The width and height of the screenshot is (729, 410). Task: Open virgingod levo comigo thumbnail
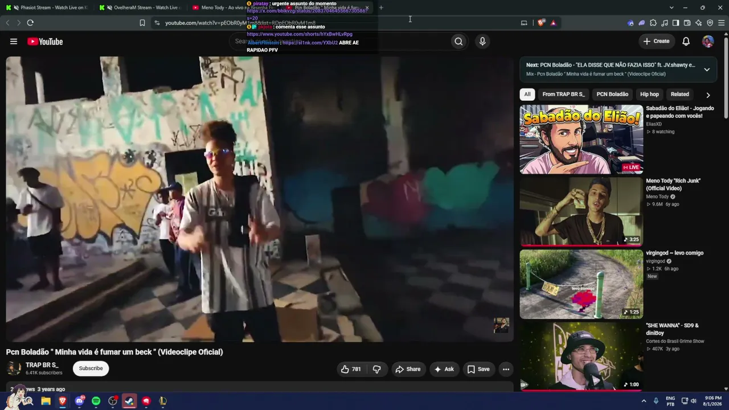pyautogui.click(x=581, y=284)
